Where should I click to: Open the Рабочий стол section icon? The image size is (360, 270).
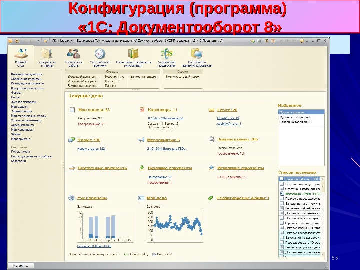coord(21,54)
